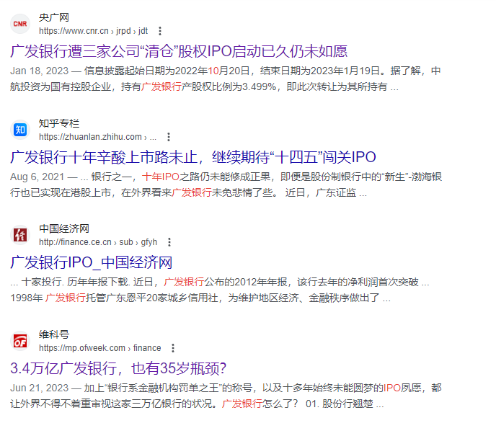Click highlighted 十年IPO in Zhihu snippet

pos(161,177)
